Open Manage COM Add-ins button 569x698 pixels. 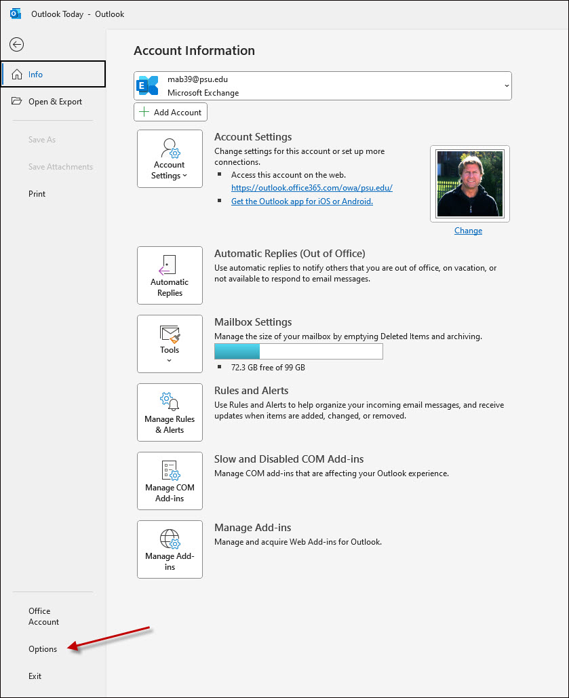coord(170,481)
